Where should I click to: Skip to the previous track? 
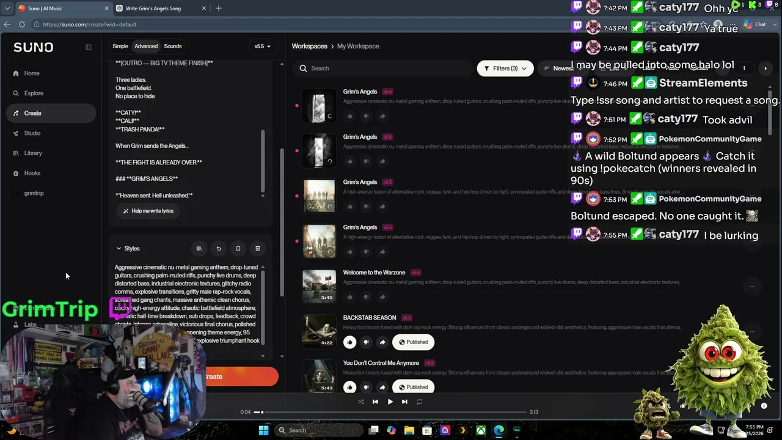coord(375,402)
